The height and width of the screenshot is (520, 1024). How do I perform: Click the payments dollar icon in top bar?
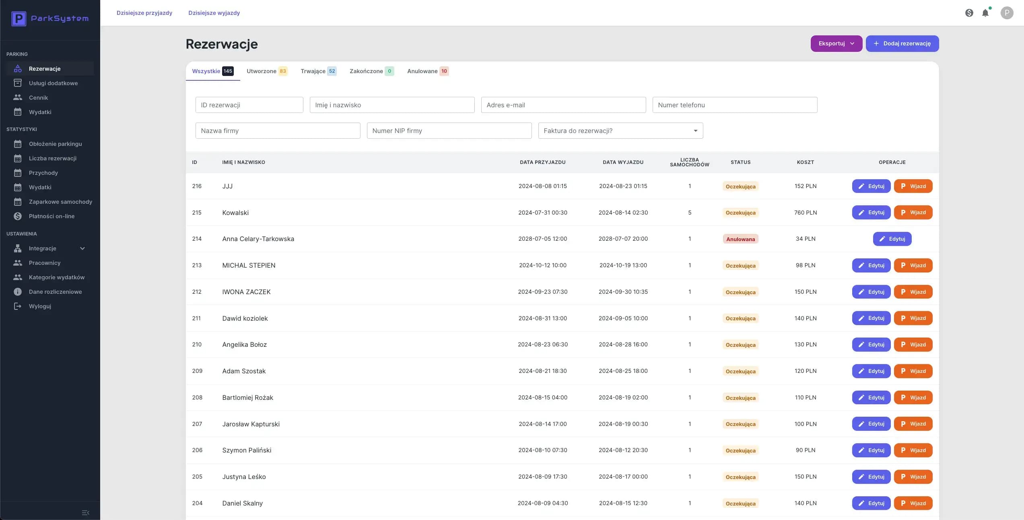coord(969,12)
